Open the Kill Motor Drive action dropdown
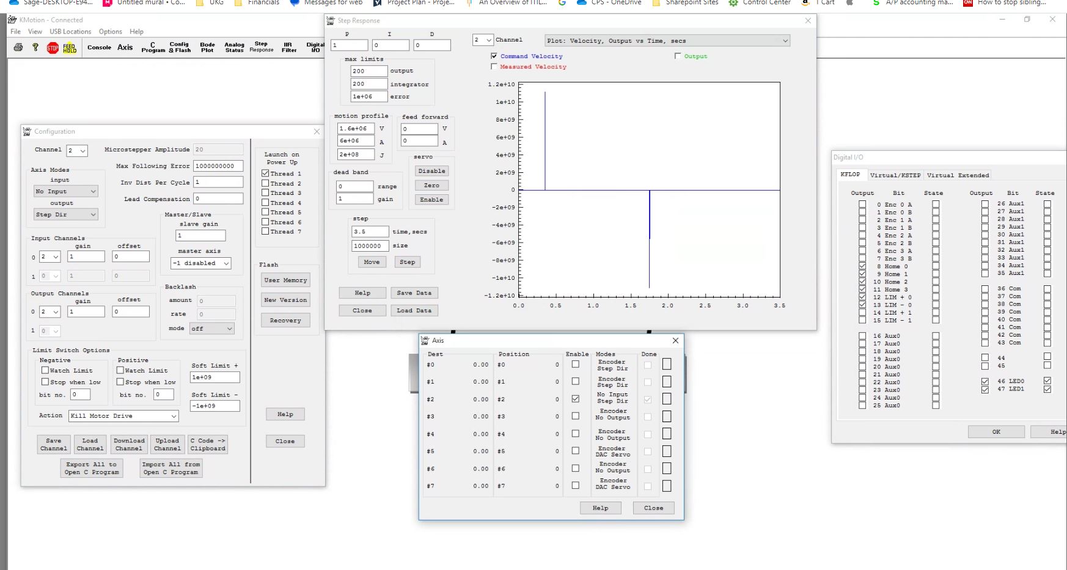The width and height of the screenshot is (1067, 570). (x=123, y=416)
